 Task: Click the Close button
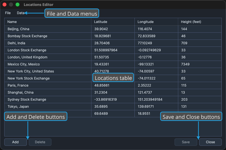click(x=210, y=142)
